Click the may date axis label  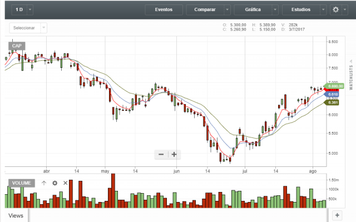(105, 171)
